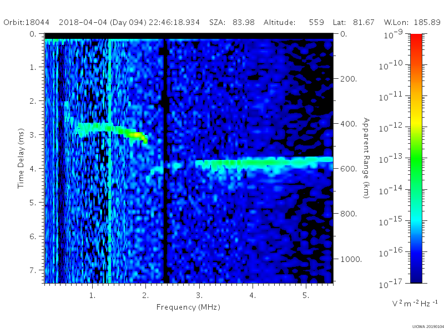
Task: Click the Altitude value 559
Action: click(x=316, y=22)
